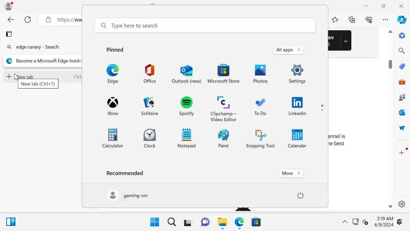Screen dimensions: 410x231
Task: Open Drop paper plane in Edge sidebar
Action: pyautogui.click(x=402, y=128)
